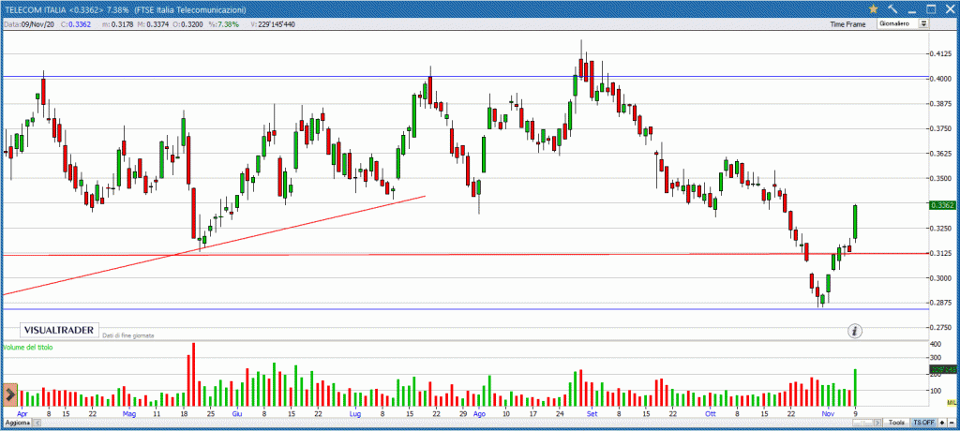Click the 0.3500 price axis label
The width and height of the screenshot is (960, 431).
click(942, 178)
